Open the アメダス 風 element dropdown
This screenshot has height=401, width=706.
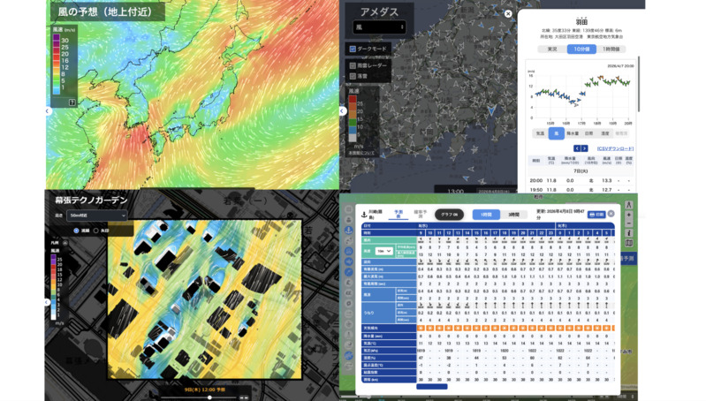[377, 27]
